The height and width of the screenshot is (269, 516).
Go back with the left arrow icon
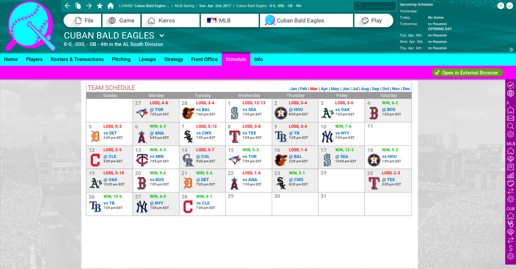(67, 6)
